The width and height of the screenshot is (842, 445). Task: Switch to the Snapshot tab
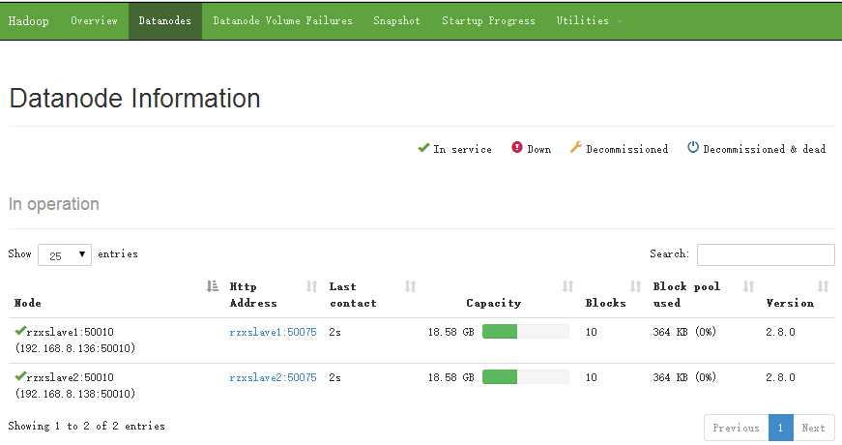coord(396,21)
